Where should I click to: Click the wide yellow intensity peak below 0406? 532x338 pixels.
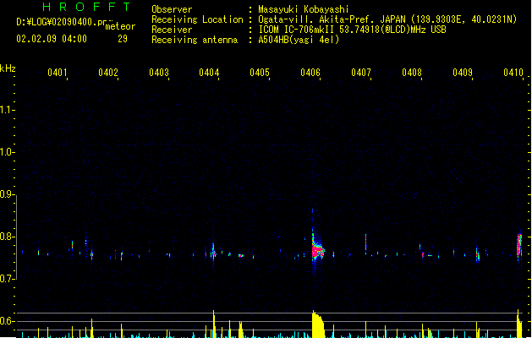[x=318, y=324]
